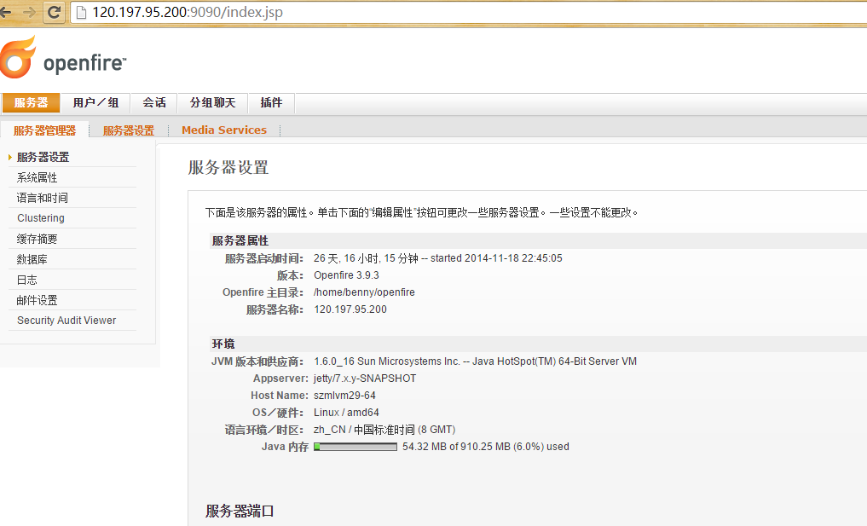867x526 pixels.
Task: Click the JVM value 1.6.0_16 Sun Microsystems
Action: coord(476,361)
